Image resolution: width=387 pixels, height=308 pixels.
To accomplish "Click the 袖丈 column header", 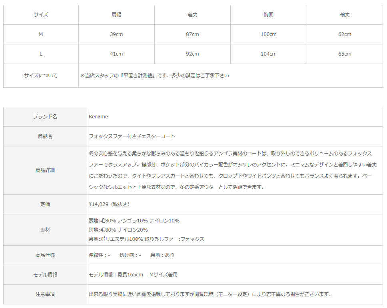I will pos(344,15).
